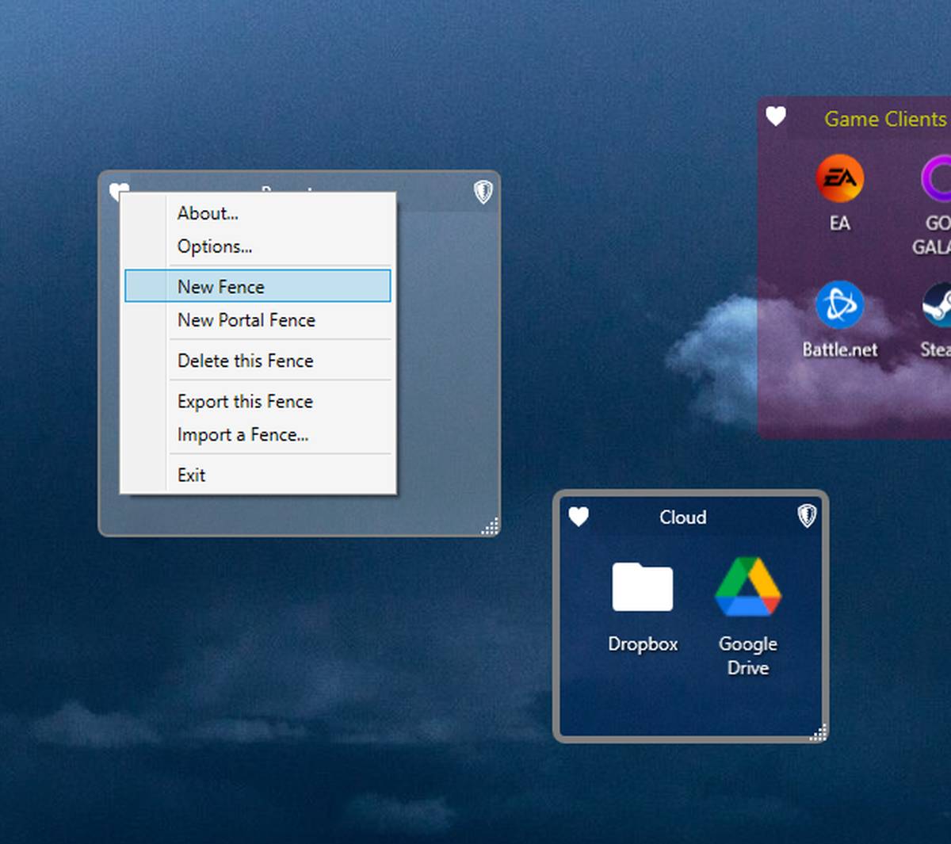
Task: Choose Delete this Fence
Action: pyautogui.click(x=246, y=361)
